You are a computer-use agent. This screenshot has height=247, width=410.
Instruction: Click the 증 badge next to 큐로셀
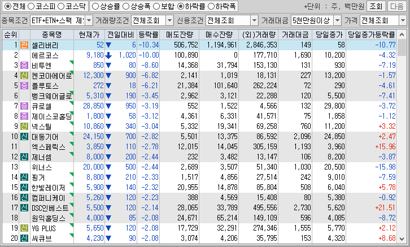coord(24,106)
